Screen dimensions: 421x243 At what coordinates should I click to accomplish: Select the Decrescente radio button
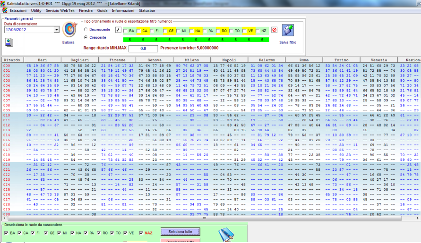point(86,30)
